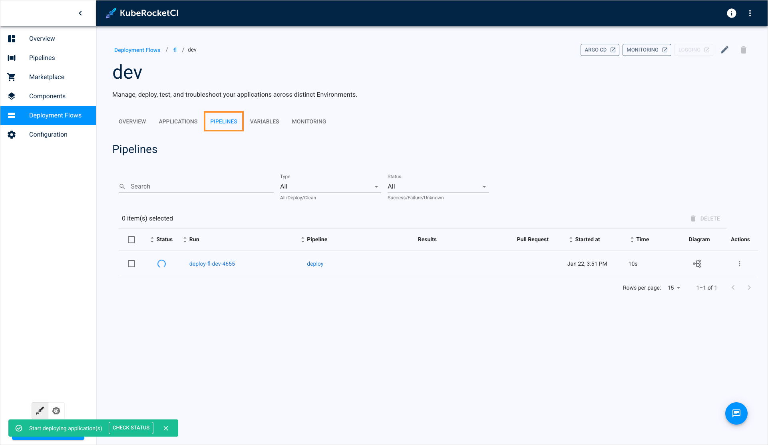Toggle the checkbox for deploy-fl-dev-4655 row

(x=132, y=263)
